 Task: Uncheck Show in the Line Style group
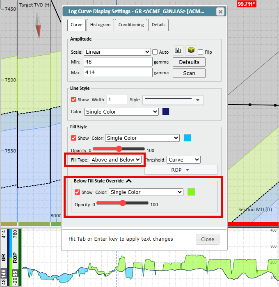(x=73, y=100)
